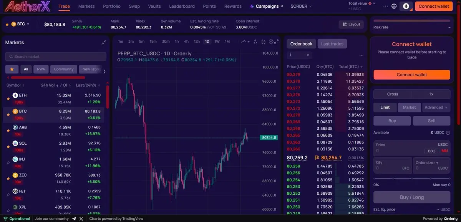This screenshot has width=461, height=222.
Task: Open the Swap nav tab
Action: point(134,6)
